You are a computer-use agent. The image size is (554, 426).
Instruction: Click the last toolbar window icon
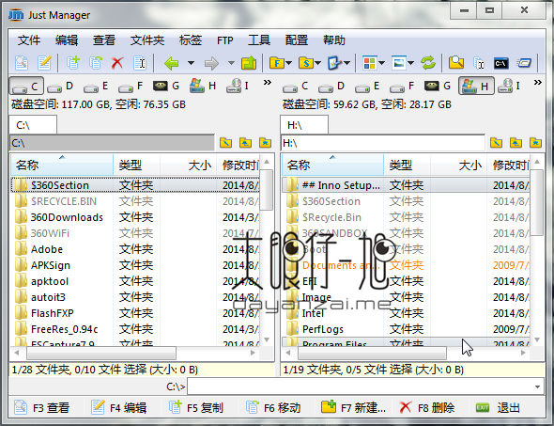click(x=524, y=63)
